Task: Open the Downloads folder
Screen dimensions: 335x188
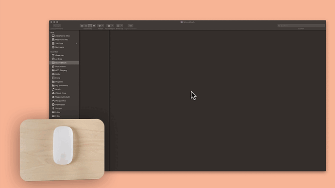Action: coord(64,105)
